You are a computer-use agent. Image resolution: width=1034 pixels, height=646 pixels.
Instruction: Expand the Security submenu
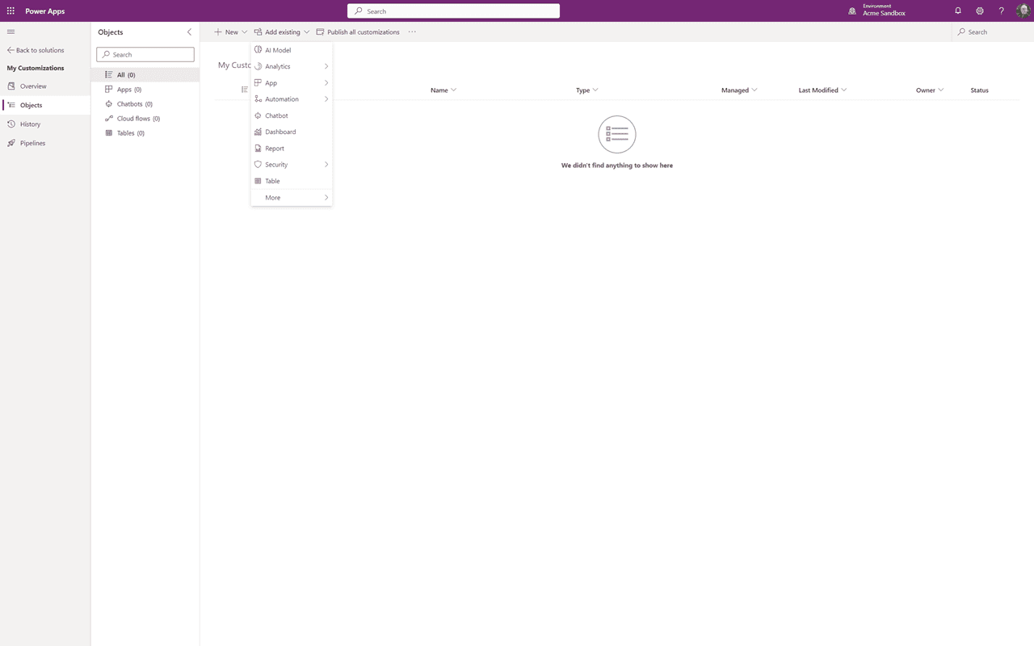275,164
